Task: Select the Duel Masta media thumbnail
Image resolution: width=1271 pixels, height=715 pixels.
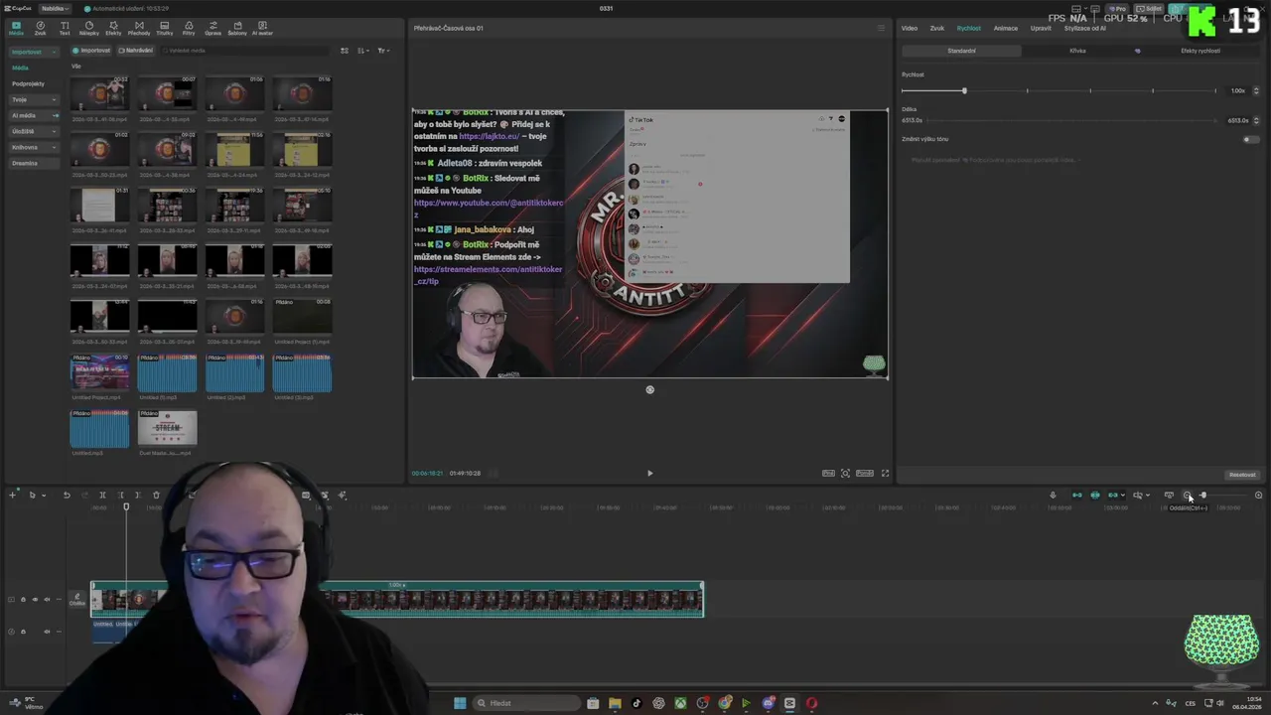Action: tap(167, 428)
